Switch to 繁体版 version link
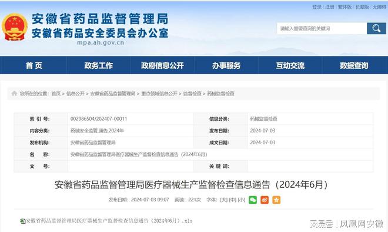 [344, 7]
